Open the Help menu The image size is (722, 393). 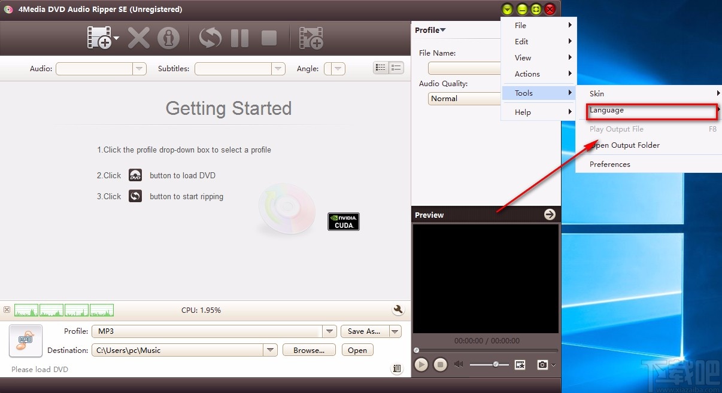[x=538, y=112]
